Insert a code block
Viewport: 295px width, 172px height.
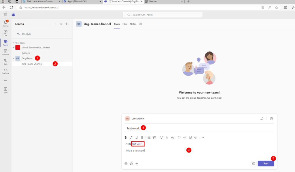[190, 137]
